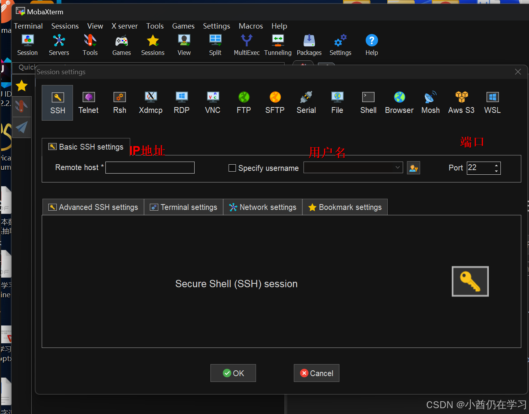Viewport: 529px width, 414px height.
Task: Select the SFTP session type
Action: (275, 103)
